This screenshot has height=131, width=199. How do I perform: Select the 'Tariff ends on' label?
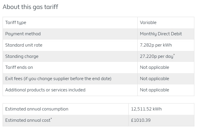click(19, 67)
